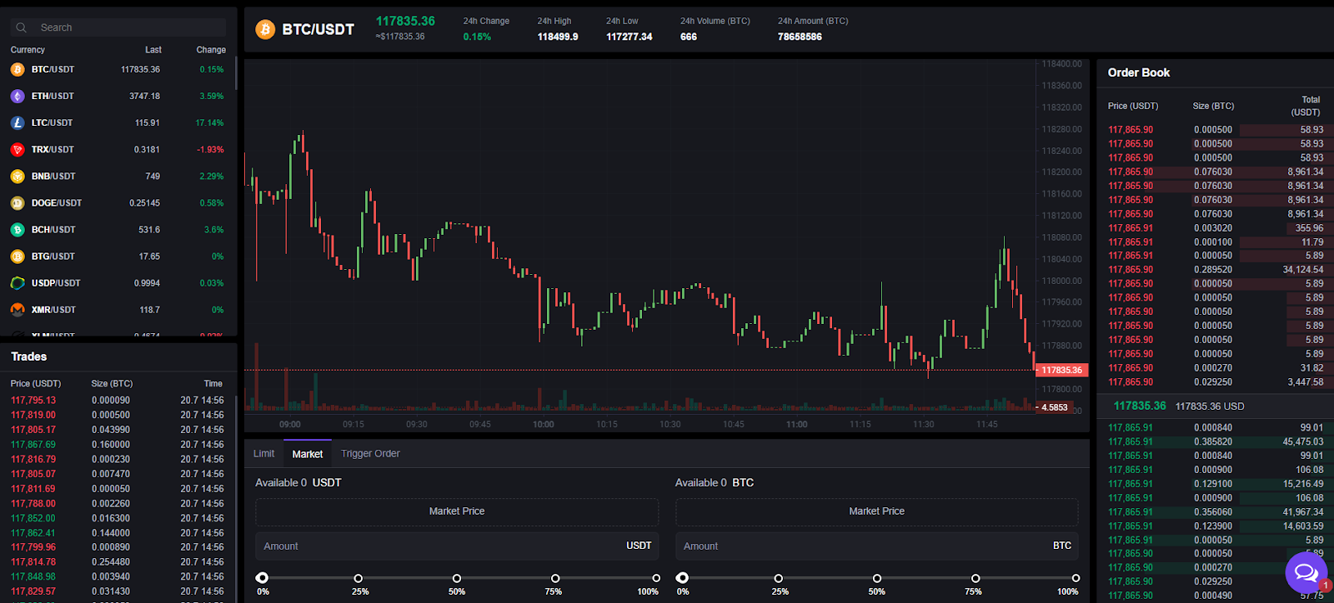Open the live chat support bubble
This screenshot has height=603, width=1334.
(x=1306, y=572)
